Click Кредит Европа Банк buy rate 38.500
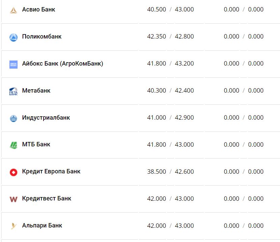Screen dimensions: 280x242 point(157,172)
